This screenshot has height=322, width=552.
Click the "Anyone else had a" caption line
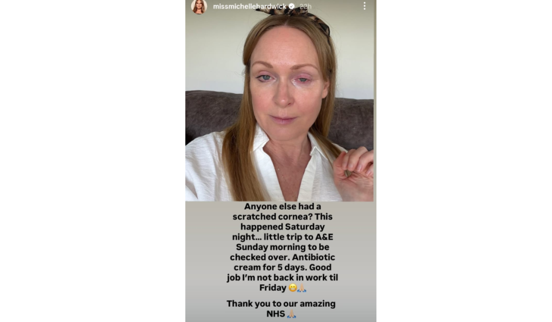click(282, 207)
